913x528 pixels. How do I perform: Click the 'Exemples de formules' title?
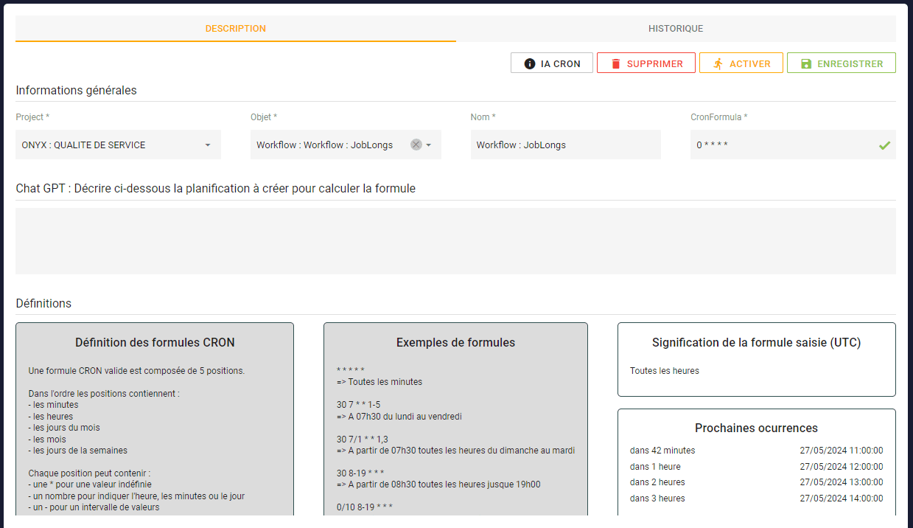455,342
